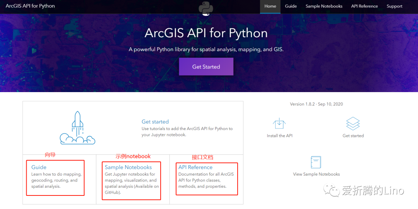Click the ArcGIS API for Python site title
Image resolution: width=418 pixels, height=209 pixels.
tap(30, 6)
